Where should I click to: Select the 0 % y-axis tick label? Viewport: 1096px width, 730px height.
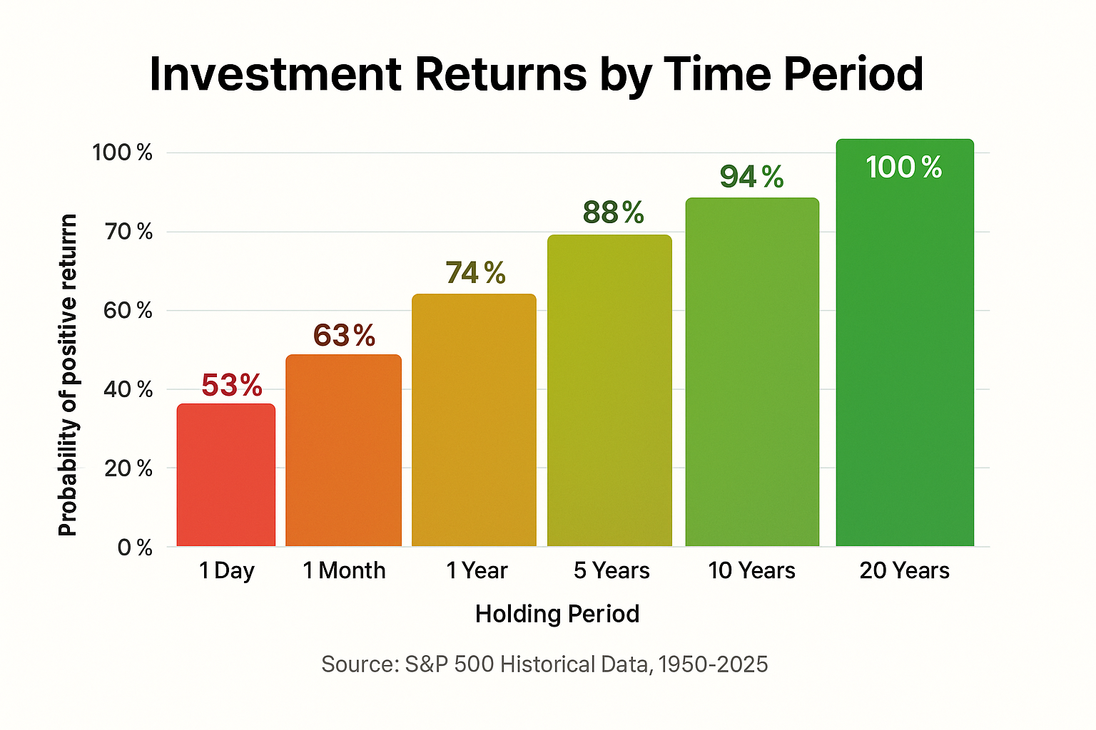tap(135, 547)
